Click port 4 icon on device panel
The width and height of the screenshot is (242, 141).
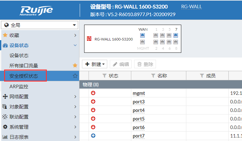(x=162, y=42)
